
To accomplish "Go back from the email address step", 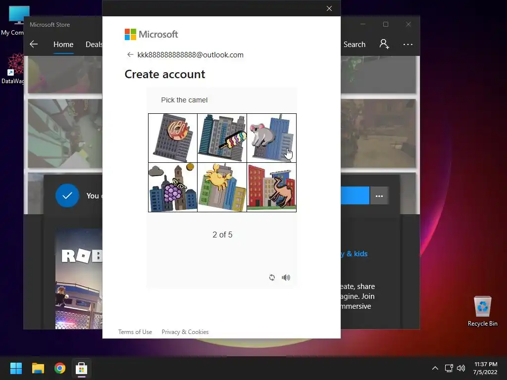I will [x=130, y=54].
